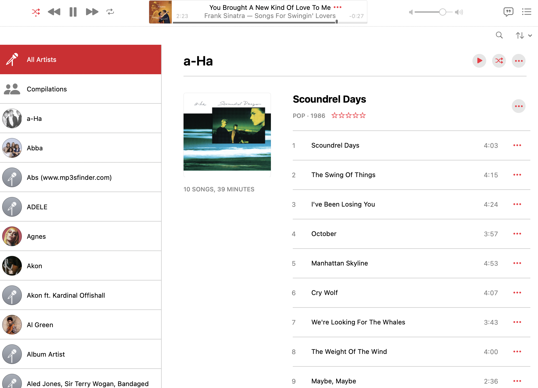538x388 pixels.
Task: Open the search magnifier
Action: (499, 35)
